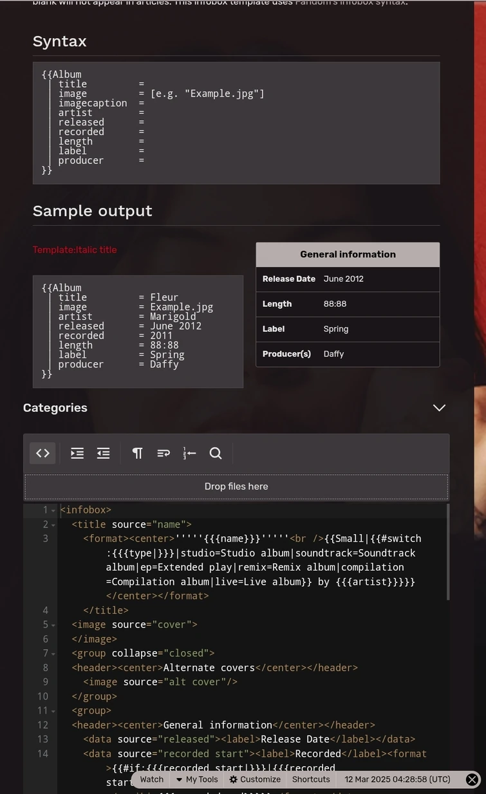This screenshot has height=794, width=486.
Task: Click the General information infobox header
Action: coord(348,254)
